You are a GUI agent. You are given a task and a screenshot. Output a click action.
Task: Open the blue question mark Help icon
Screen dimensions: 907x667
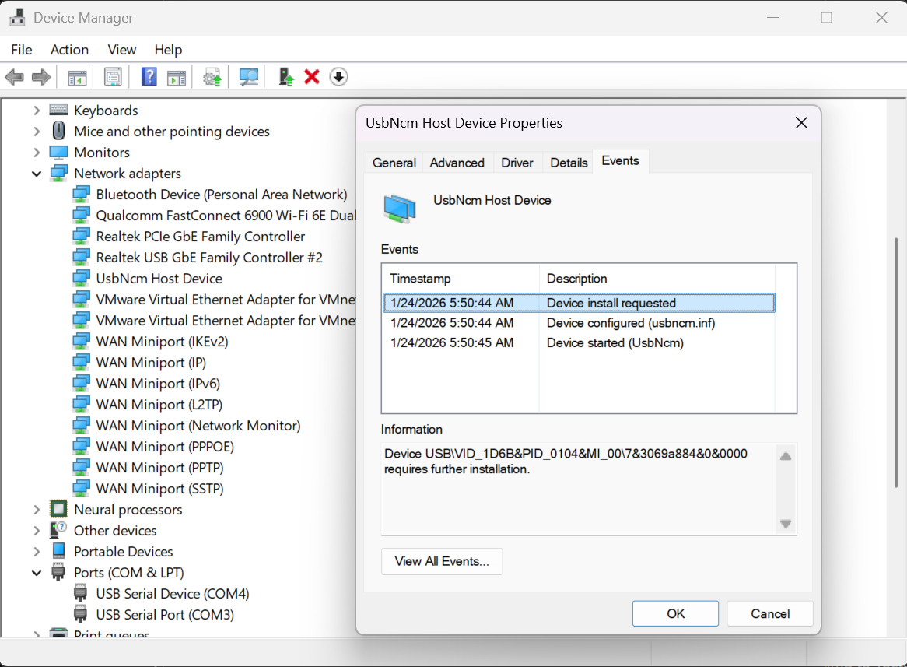149,77
